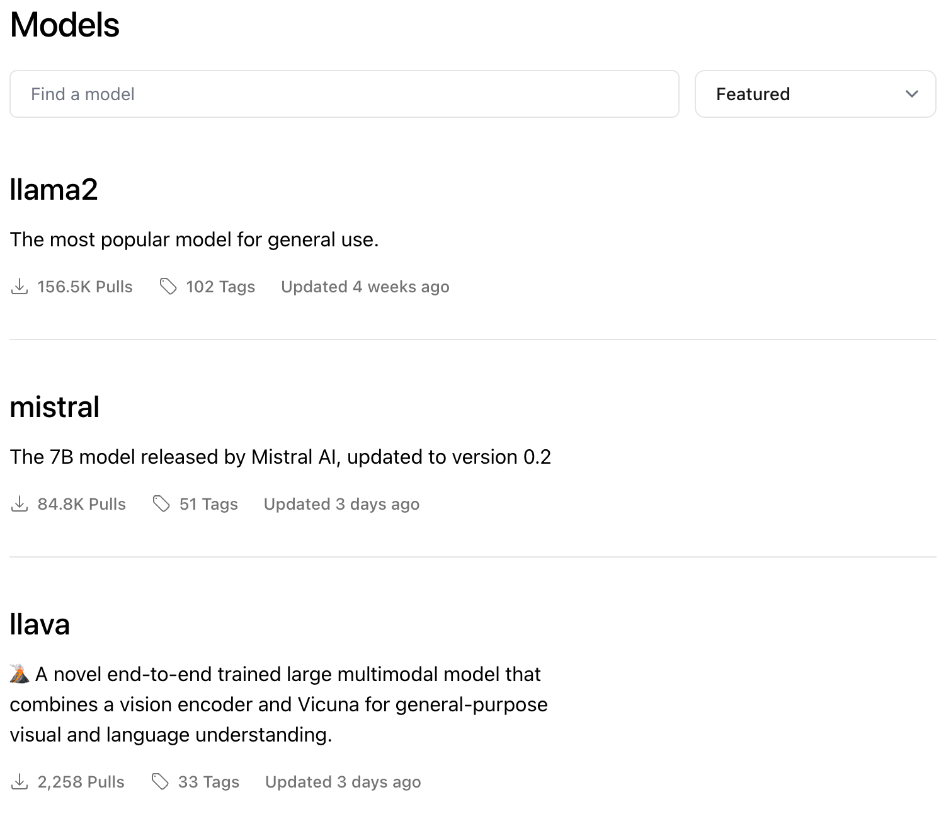The width and height of the screenshot is (946, 814).
Task: Click 'Updated 4 weeks ago' text
Action: 365,287
